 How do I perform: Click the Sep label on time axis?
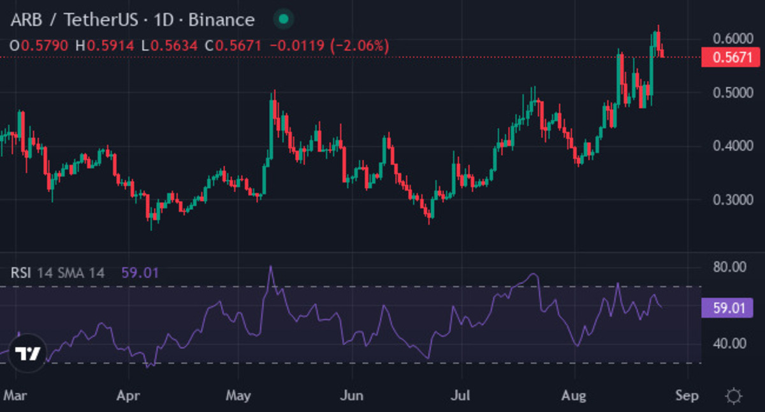coord(687,395)
